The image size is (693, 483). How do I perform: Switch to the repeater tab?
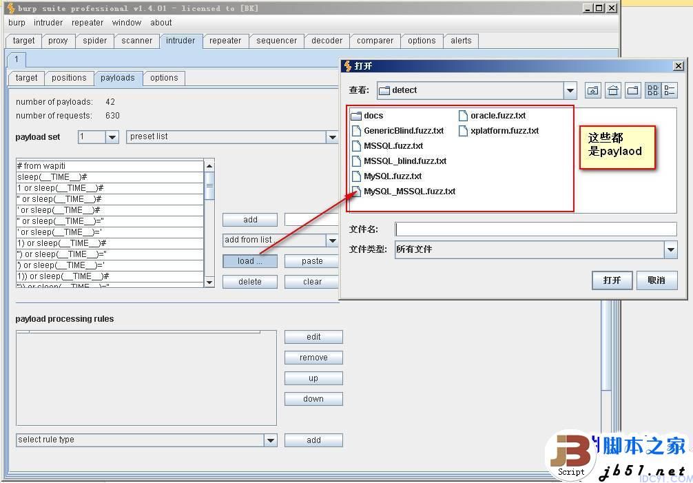coord(225,41)
